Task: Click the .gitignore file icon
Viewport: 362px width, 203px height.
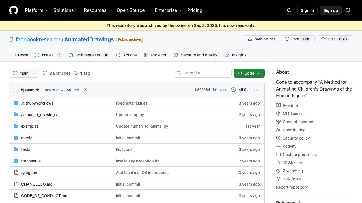Action: [x=16, y=173]
